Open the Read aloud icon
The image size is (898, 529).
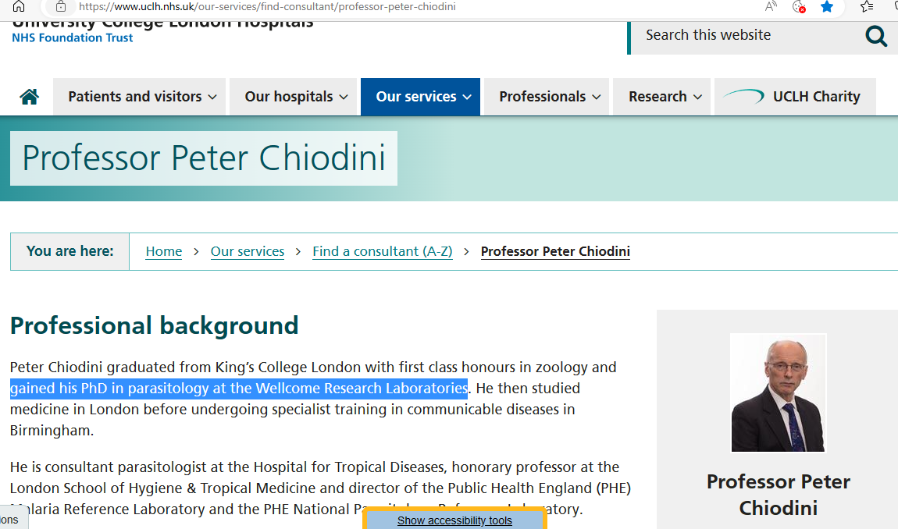coord(771,6)
